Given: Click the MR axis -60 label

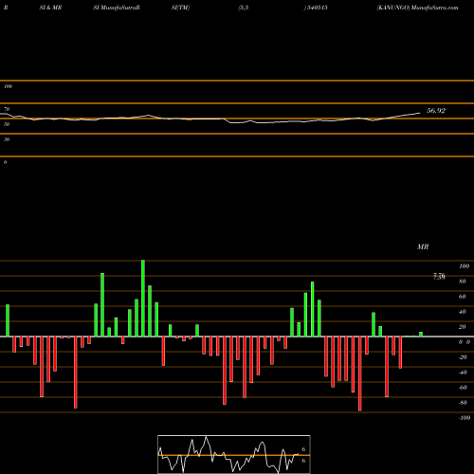Looking at the screenshot, I should coord(463,388).
